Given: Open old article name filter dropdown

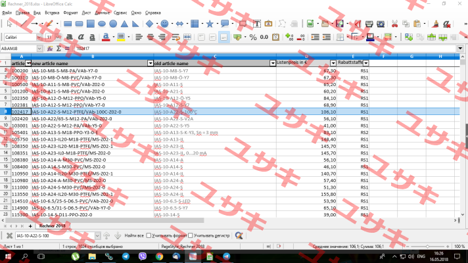Looking at the screenshot, I should coord(273,63).
